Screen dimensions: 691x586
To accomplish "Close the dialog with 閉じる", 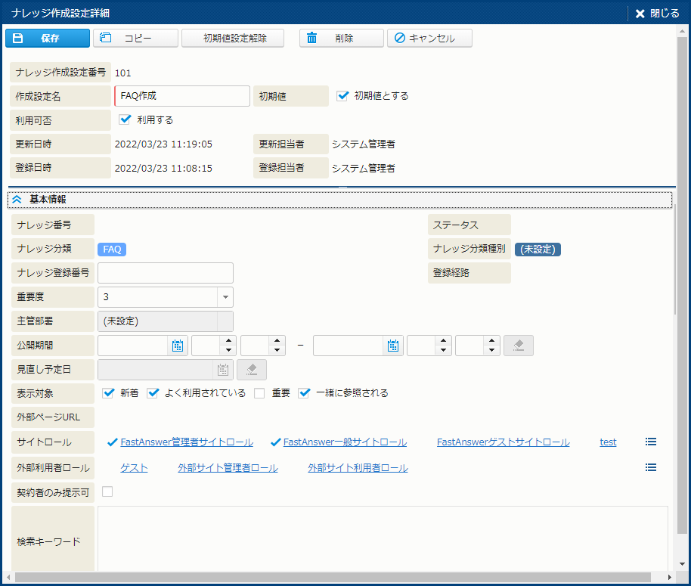I will pos(657,14).
